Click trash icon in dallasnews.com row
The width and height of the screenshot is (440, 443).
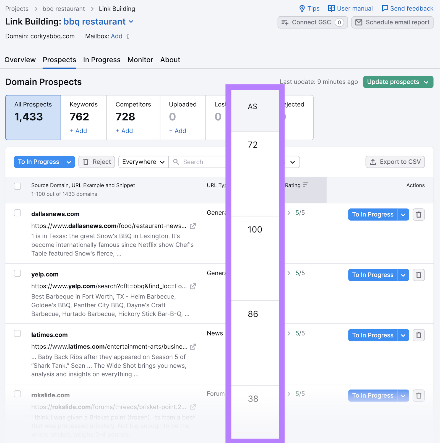click(419, 215)
